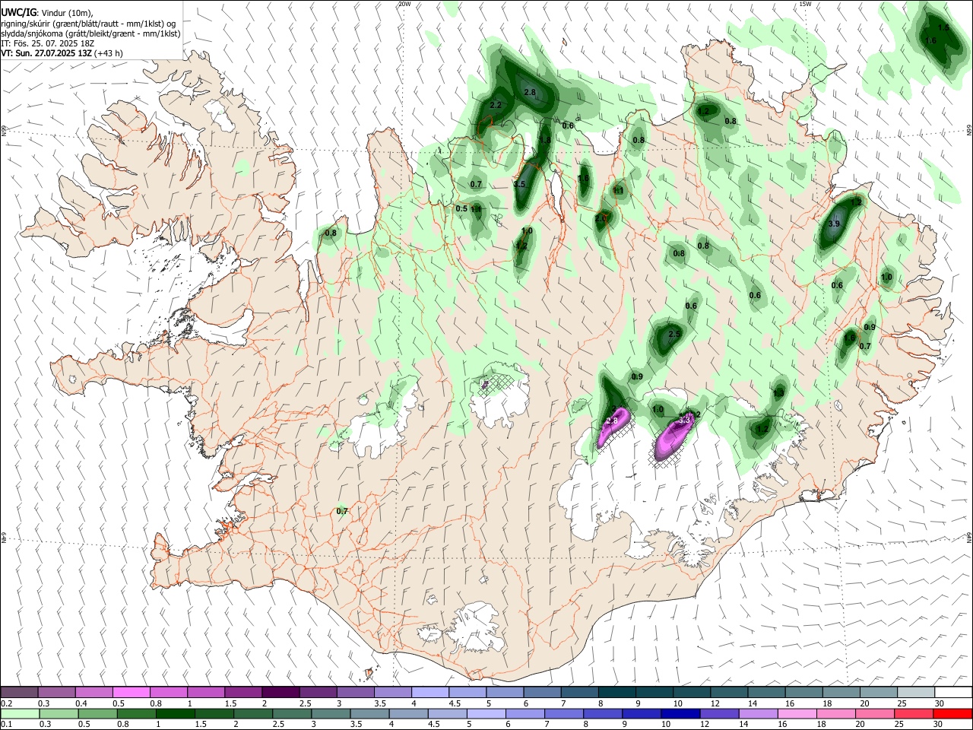Select the bright red final swatch in lower legend
The height and width of the screenshot is (730, 973).
[x=953, y=714]
